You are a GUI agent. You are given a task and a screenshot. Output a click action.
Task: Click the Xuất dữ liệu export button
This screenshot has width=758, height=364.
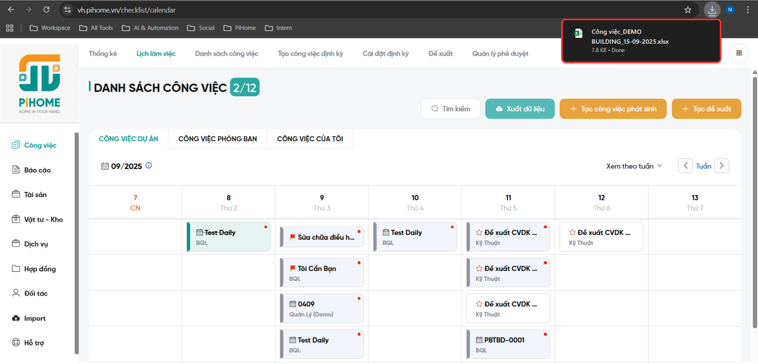click(x=520, y=109)
